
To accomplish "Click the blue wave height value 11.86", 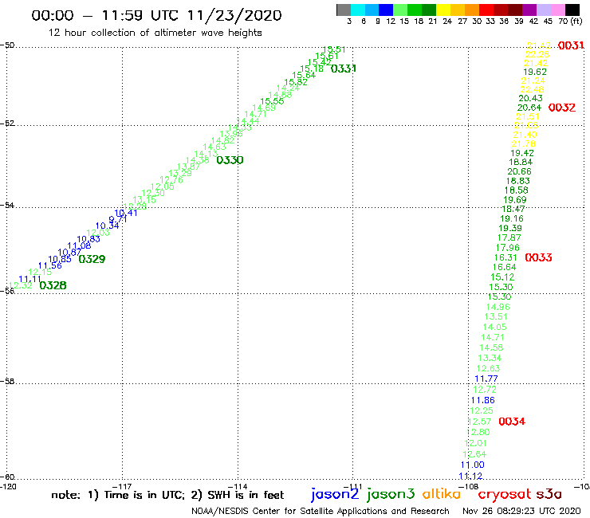I will click(482, 400).
